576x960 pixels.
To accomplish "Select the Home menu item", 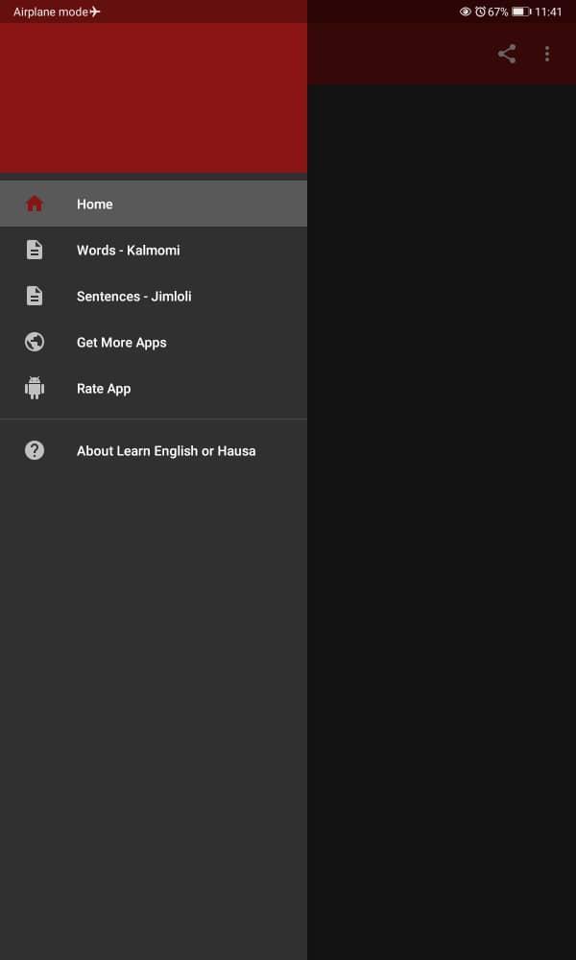I will coord(154,204).
